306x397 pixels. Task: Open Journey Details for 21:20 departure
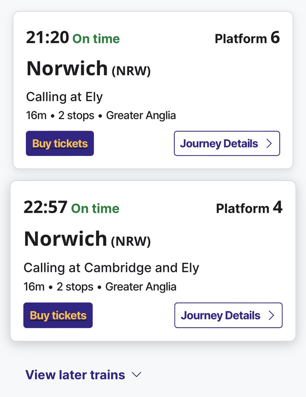pos(227,144)
